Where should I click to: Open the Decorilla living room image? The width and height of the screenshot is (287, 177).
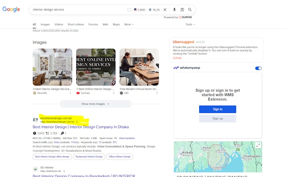pyautogui.click(x=52, y=67)
